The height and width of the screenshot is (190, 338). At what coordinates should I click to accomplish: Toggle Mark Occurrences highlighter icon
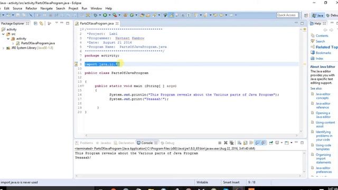(172, 15)
